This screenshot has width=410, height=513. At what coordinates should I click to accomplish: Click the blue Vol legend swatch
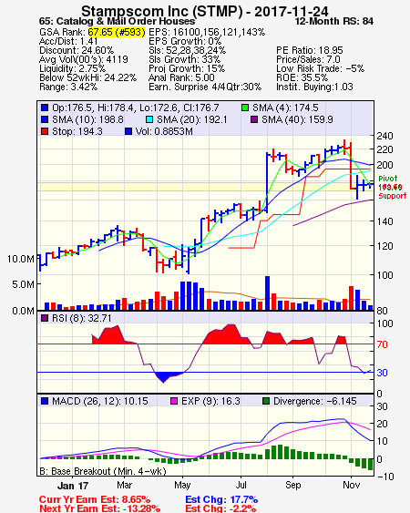[x=128, y=131]
